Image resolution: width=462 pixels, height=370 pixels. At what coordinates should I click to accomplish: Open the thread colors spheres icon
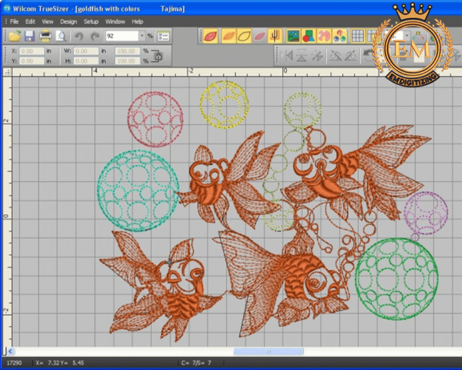[x=339, y=36]
